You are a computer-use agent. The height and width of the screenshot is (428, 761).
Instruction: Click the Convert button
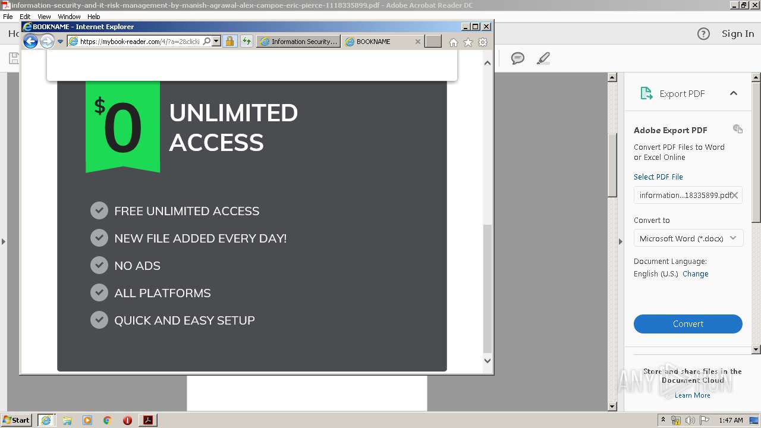tap(688, 324)
